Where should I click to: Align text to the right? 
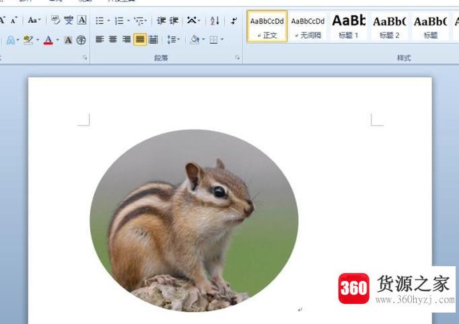127,39
